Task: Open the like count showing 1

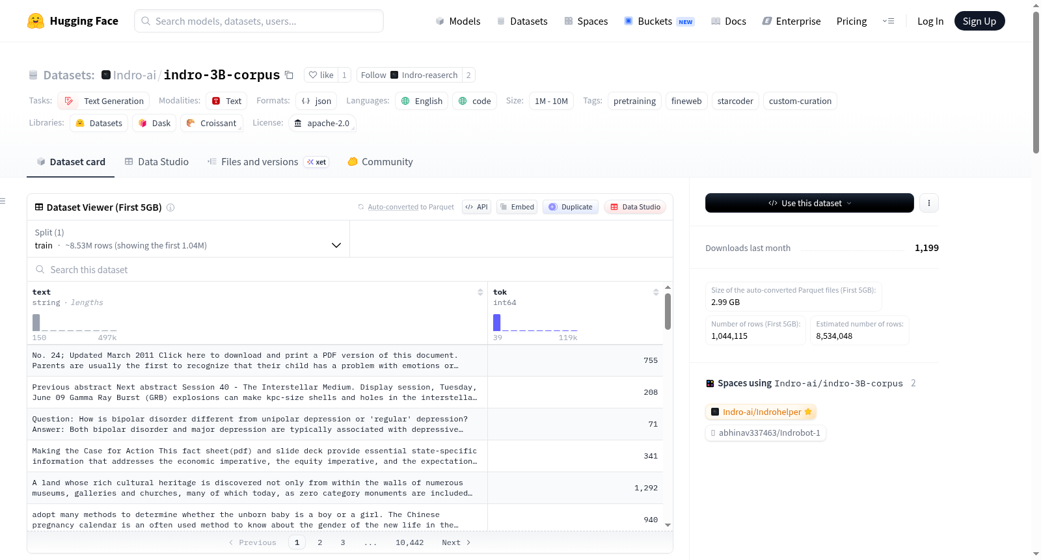Action: pos(344,75)
